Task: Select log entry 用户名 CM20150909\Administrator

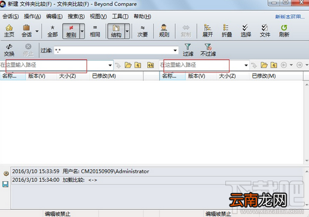Action: pos(157,172)
